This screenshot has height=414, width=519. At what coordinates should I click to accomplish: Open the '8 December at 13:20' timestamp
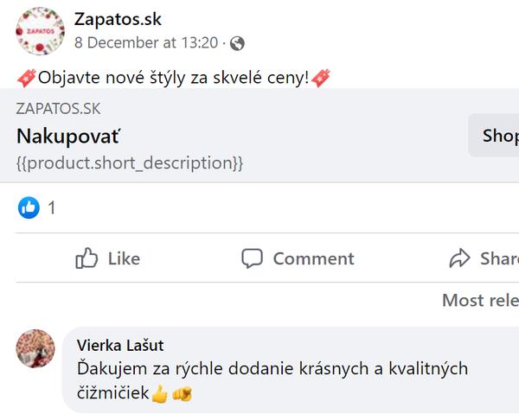(145, 42)
